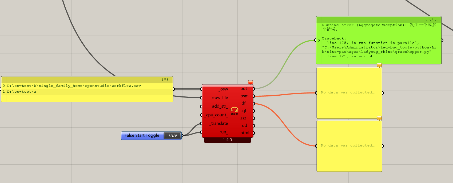Image resolution: width=453 pixels, height=183 pixels.
Task: Click the output grip of the left path panel
Action: pos(174,89)
